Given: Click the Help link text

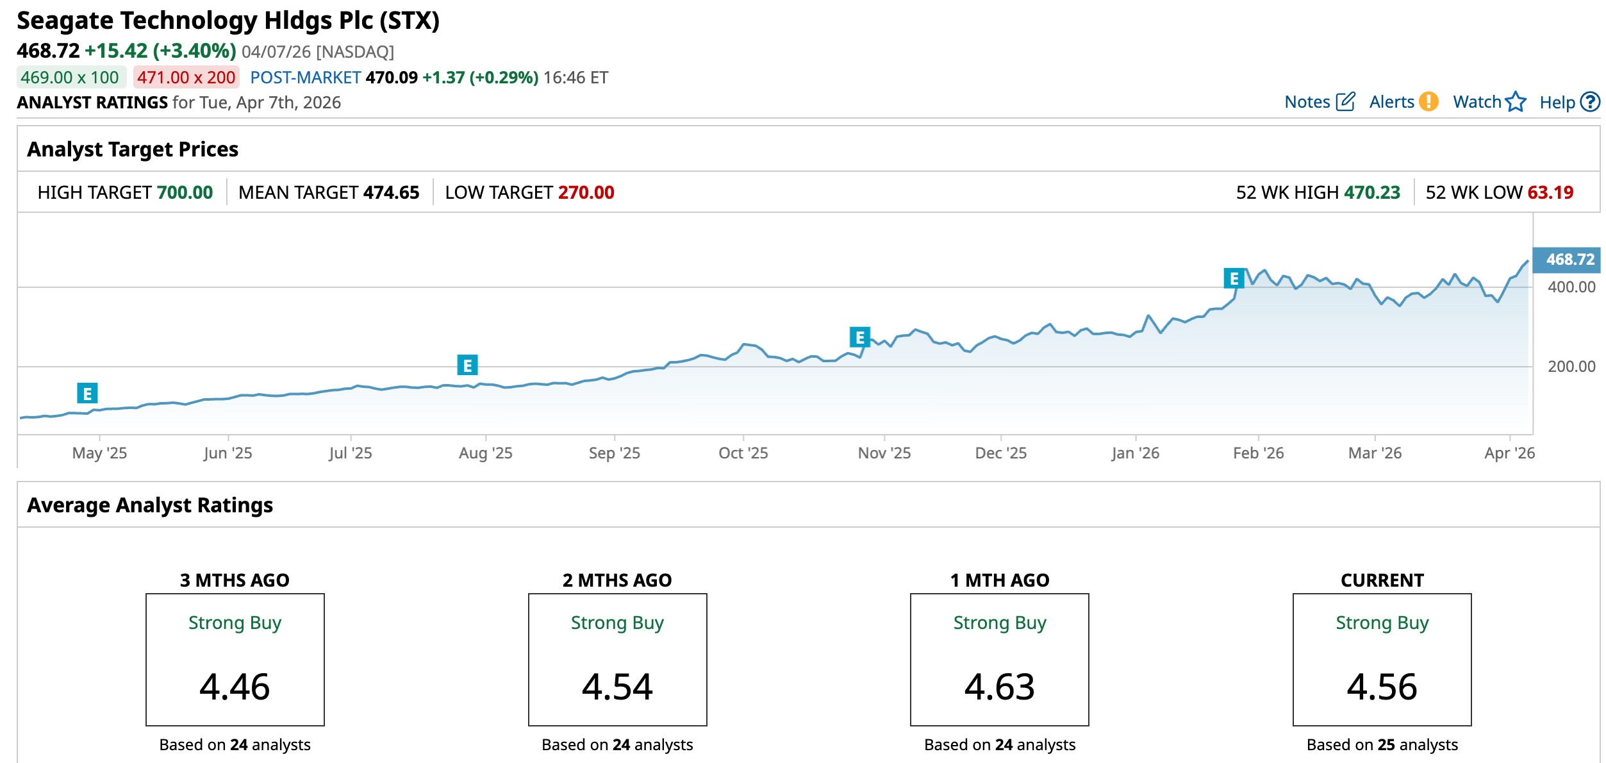Looking at the screenshot, I should [1557, 103].
